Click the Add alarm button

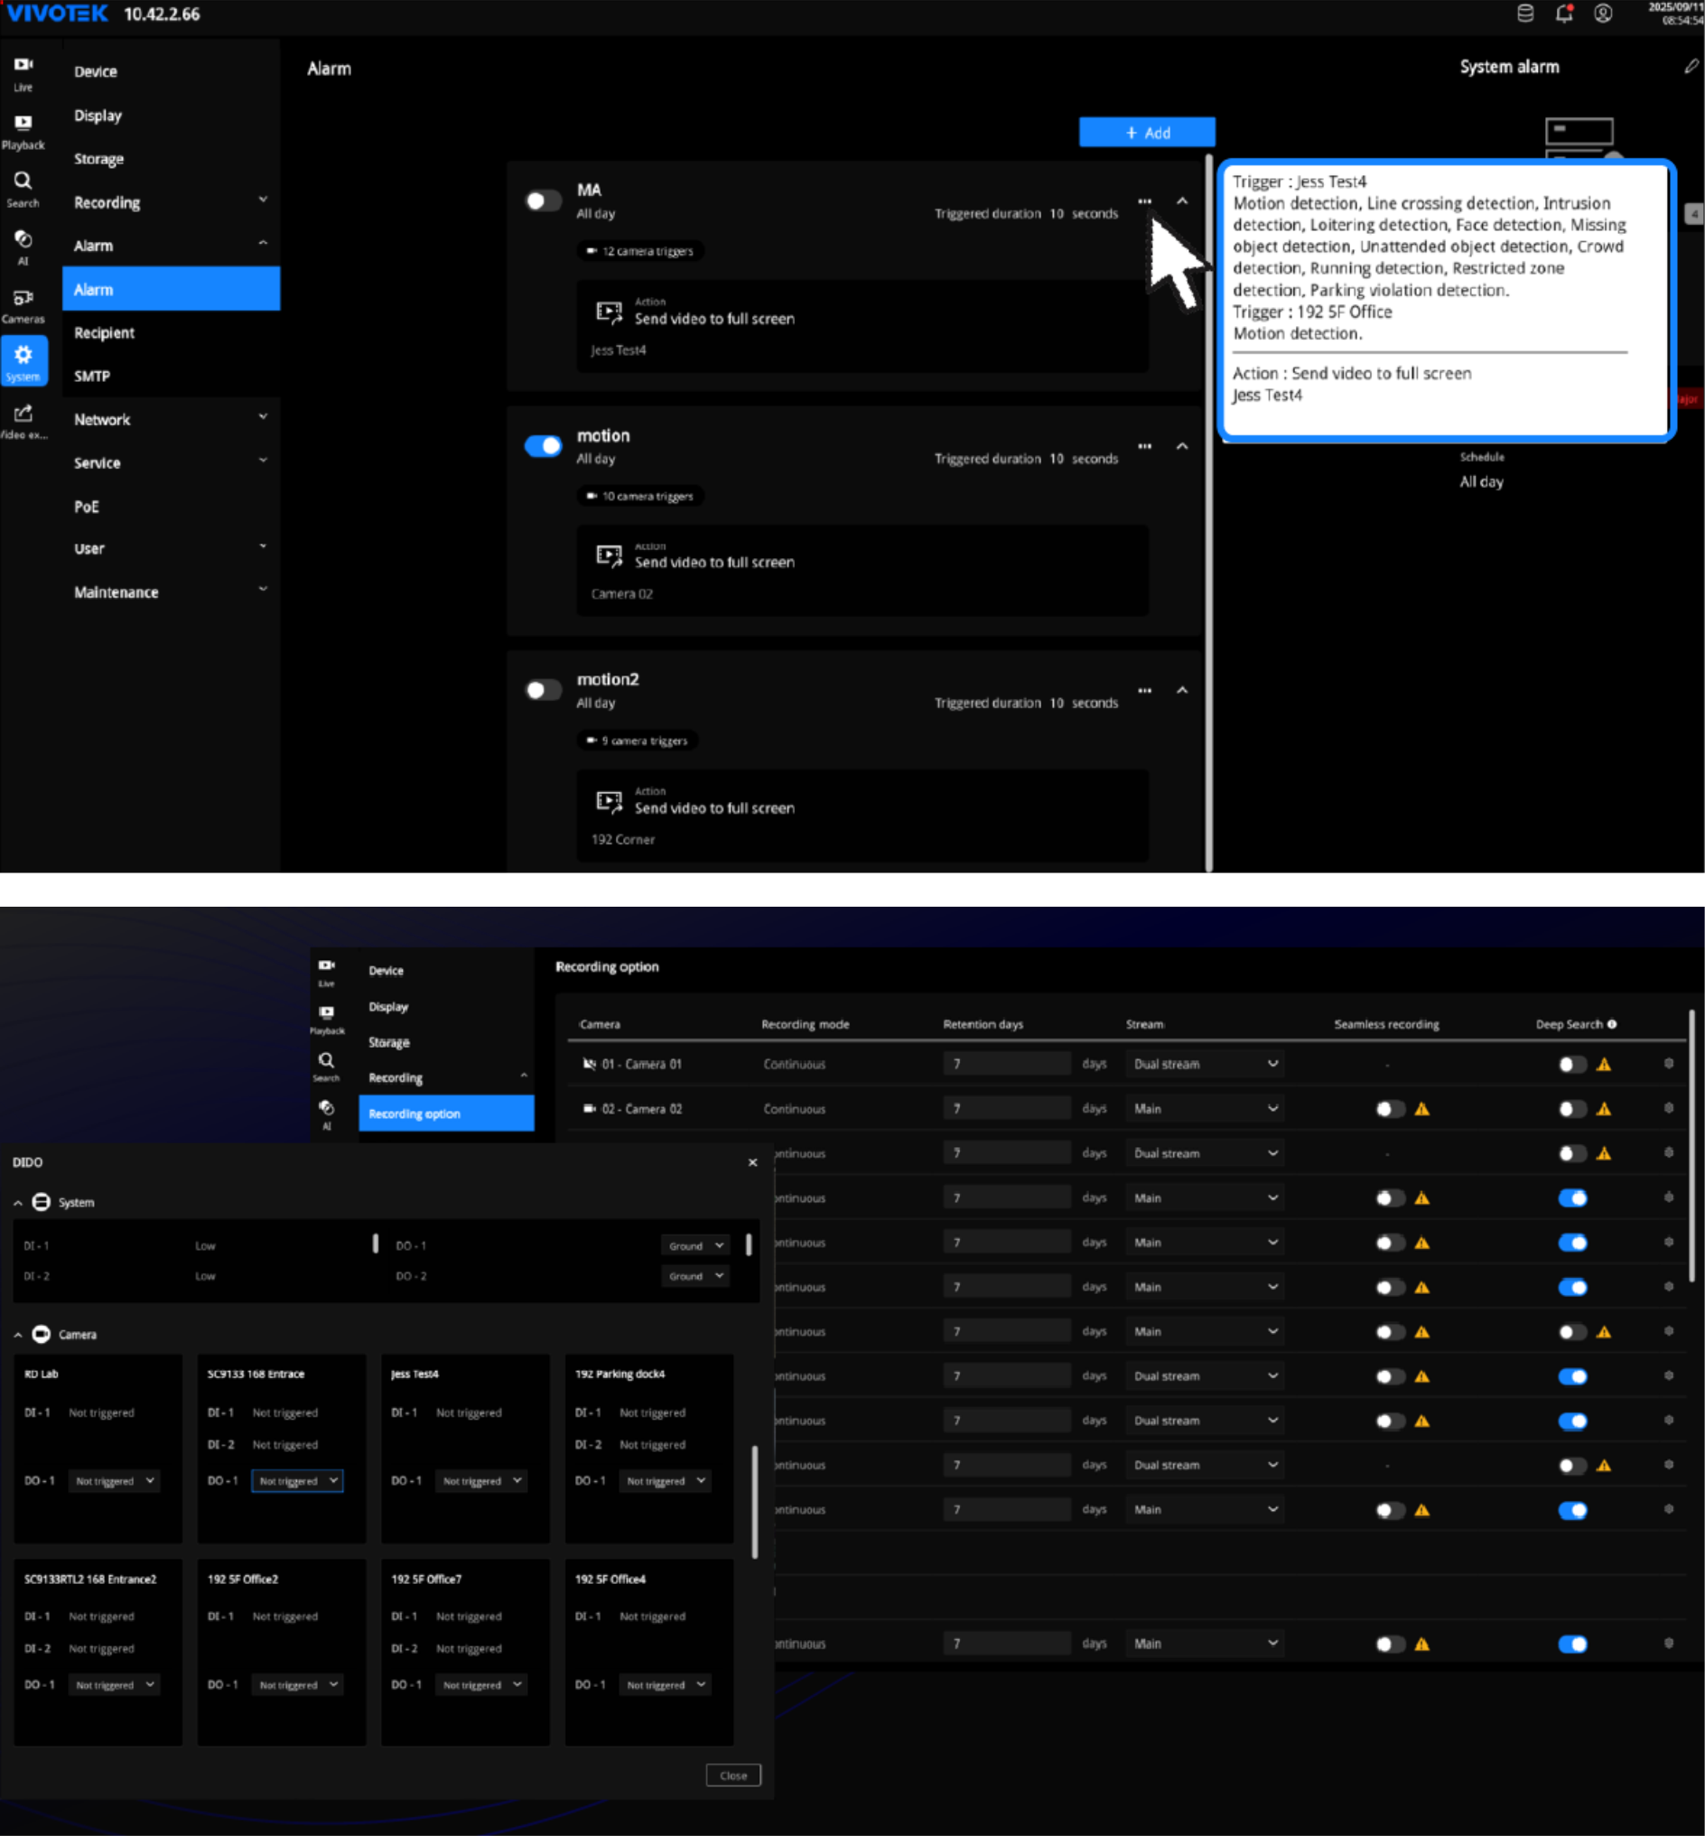click(x=1147, y=133)
